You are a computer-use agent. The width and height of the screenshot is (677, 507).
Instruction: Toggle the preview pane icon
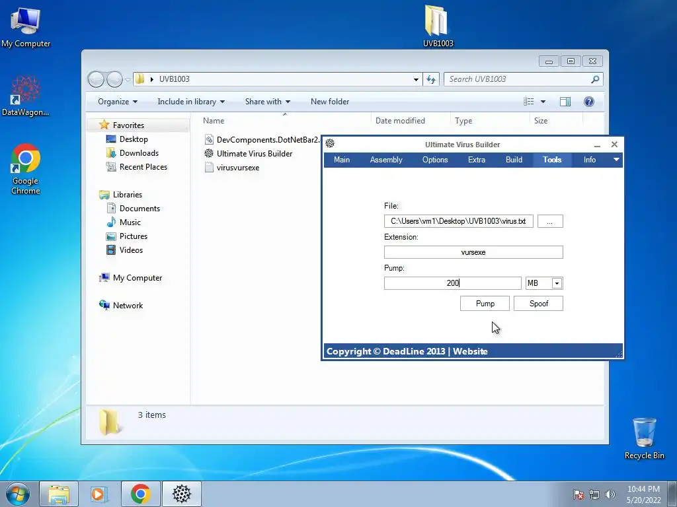(x=565, y=101)
